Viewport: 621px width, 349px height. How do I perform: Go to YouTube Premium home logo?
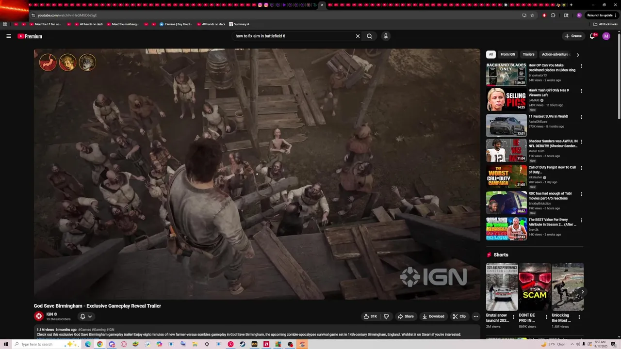[30, 36]
